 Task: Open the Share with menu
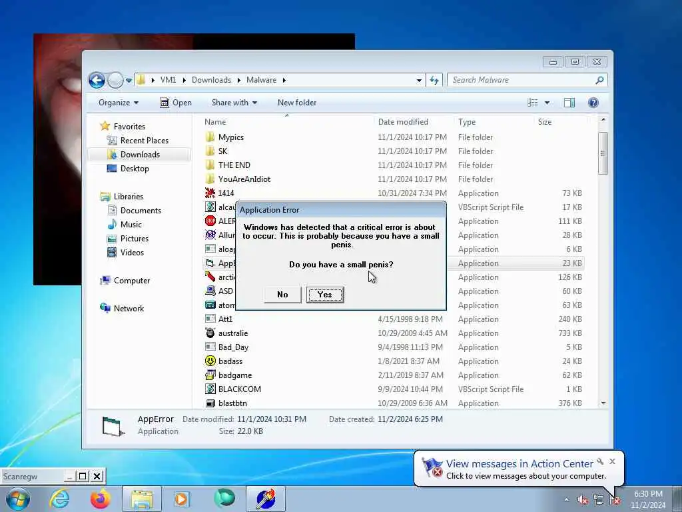click(x=234, y=103)
